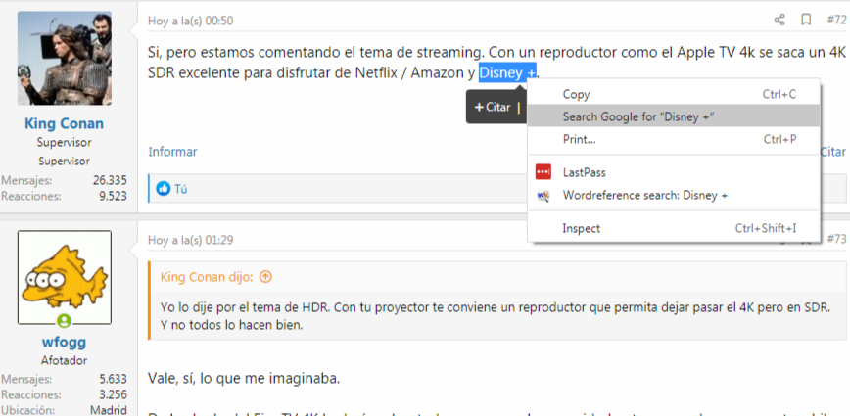
Task: Click the wfogg message count 5.633
Action: pyautogui.click(x=113, y=379)
